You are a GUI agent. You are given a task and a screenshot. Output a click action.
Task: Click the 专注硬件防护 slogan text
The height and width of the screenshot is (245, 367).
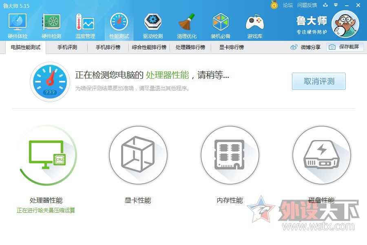(x=312, y=32)
